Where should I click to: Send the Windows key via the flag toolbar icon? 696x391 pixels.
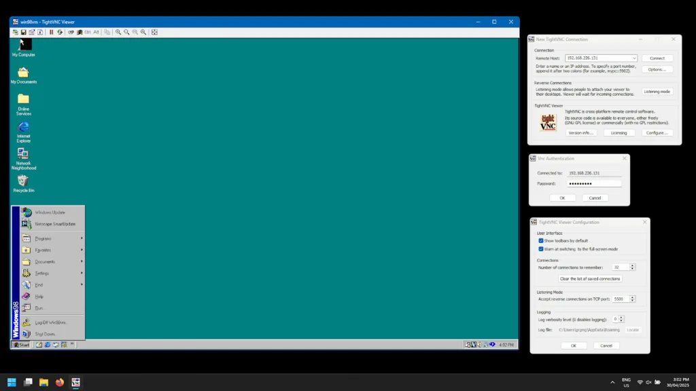(x=80, y=32)
